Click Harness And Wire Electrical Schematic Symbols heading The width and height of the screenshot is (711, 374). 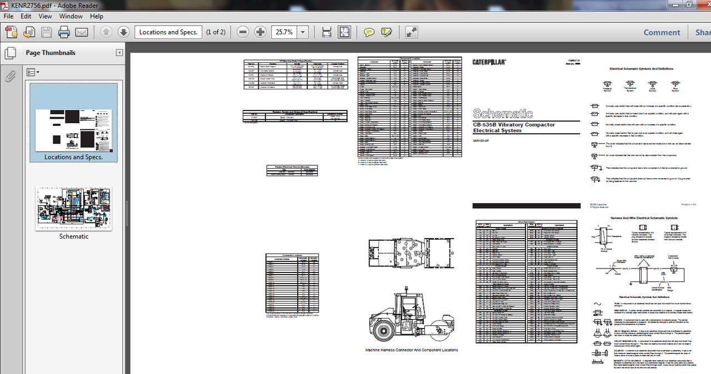(644, 218)
